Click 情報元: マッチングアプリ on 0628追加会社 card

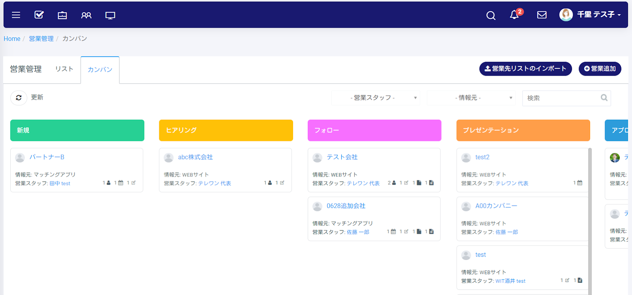[x=342, y=223]
